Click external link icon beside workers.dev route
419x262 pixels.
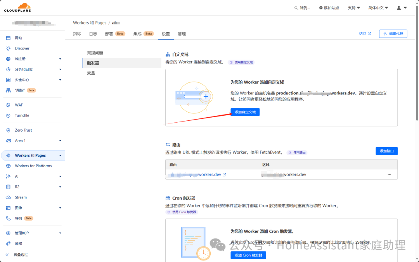pyautogui.click(x=225, y=175)
